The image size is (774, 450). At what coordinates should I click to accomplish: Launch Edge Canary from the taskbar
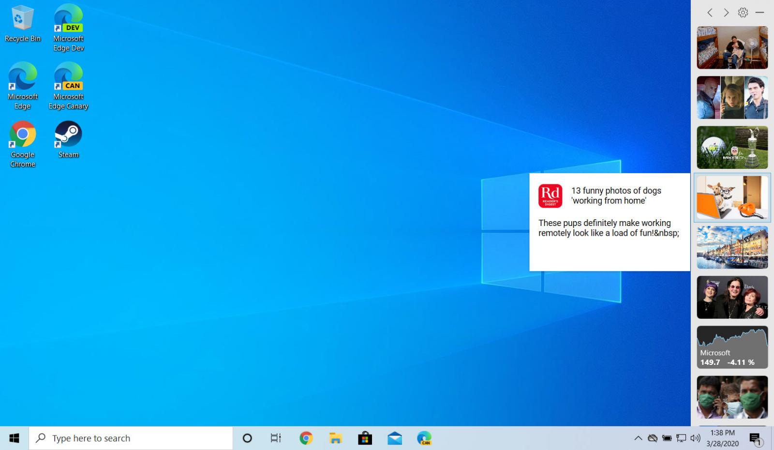point(424,438)
